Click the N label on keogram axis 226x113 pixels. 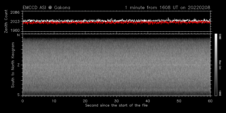click(x=18, y=35)
